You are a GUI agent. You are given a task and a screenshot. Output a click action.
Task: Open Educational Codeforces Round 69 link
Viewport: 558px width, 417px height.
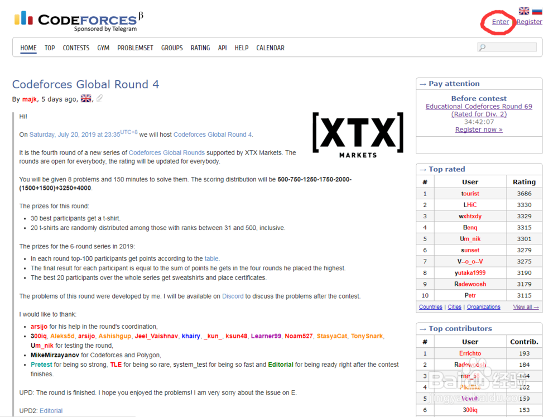[479, 110]
